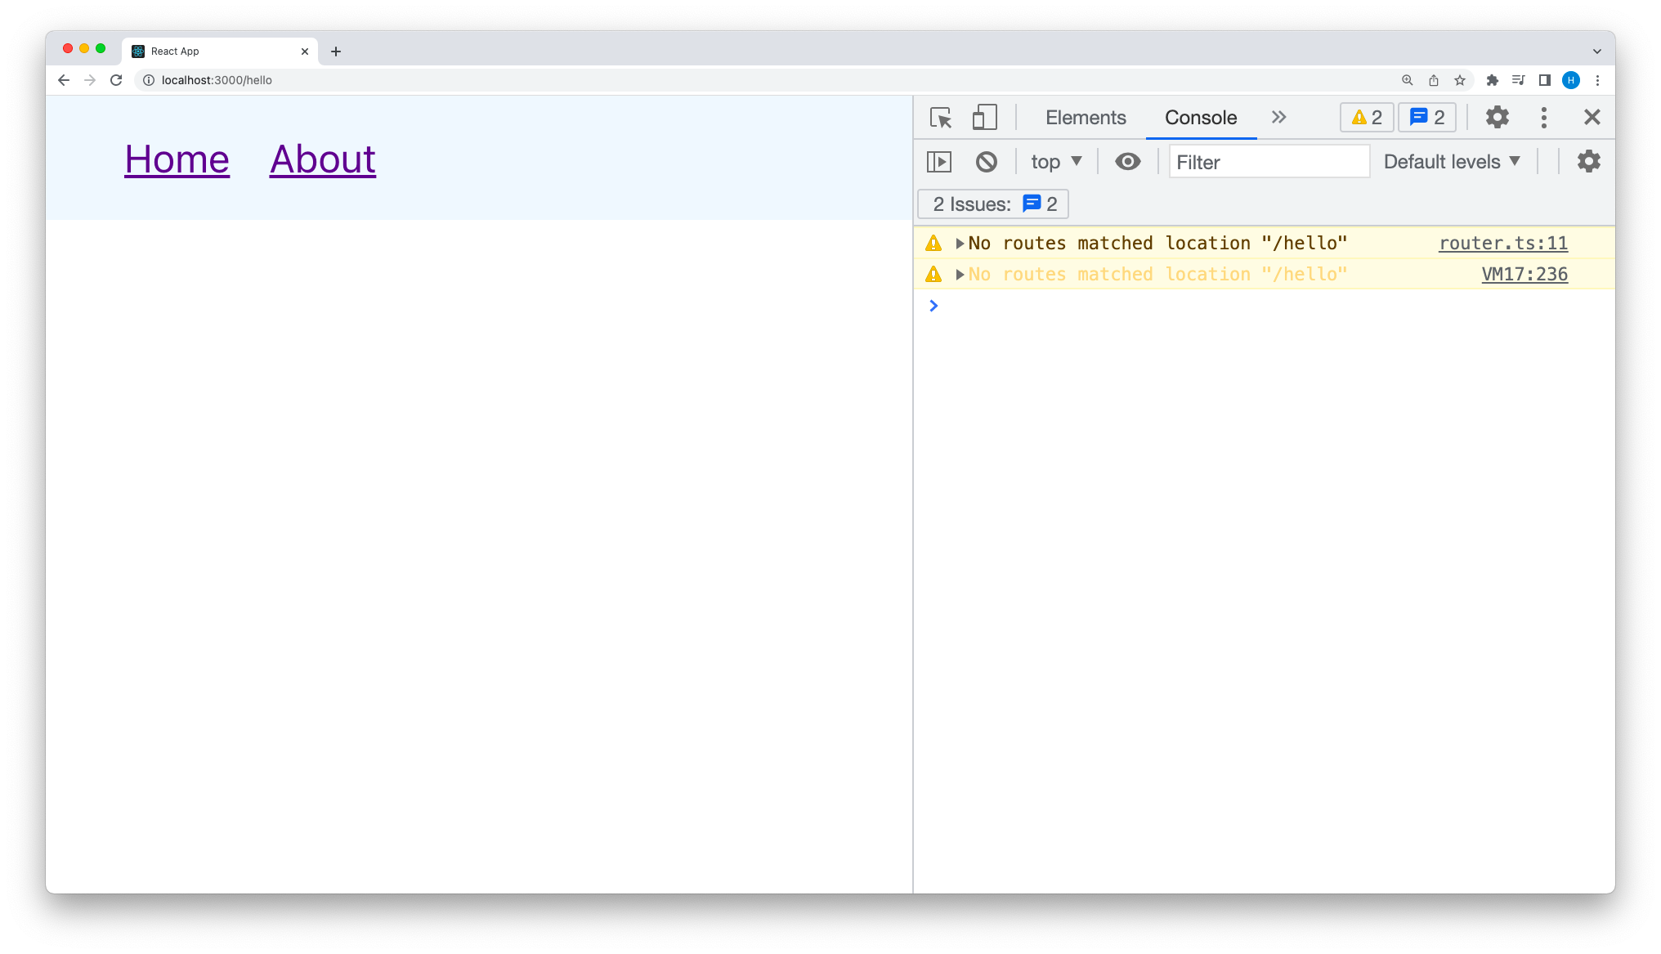Open the About link

(x=323, y=159)
